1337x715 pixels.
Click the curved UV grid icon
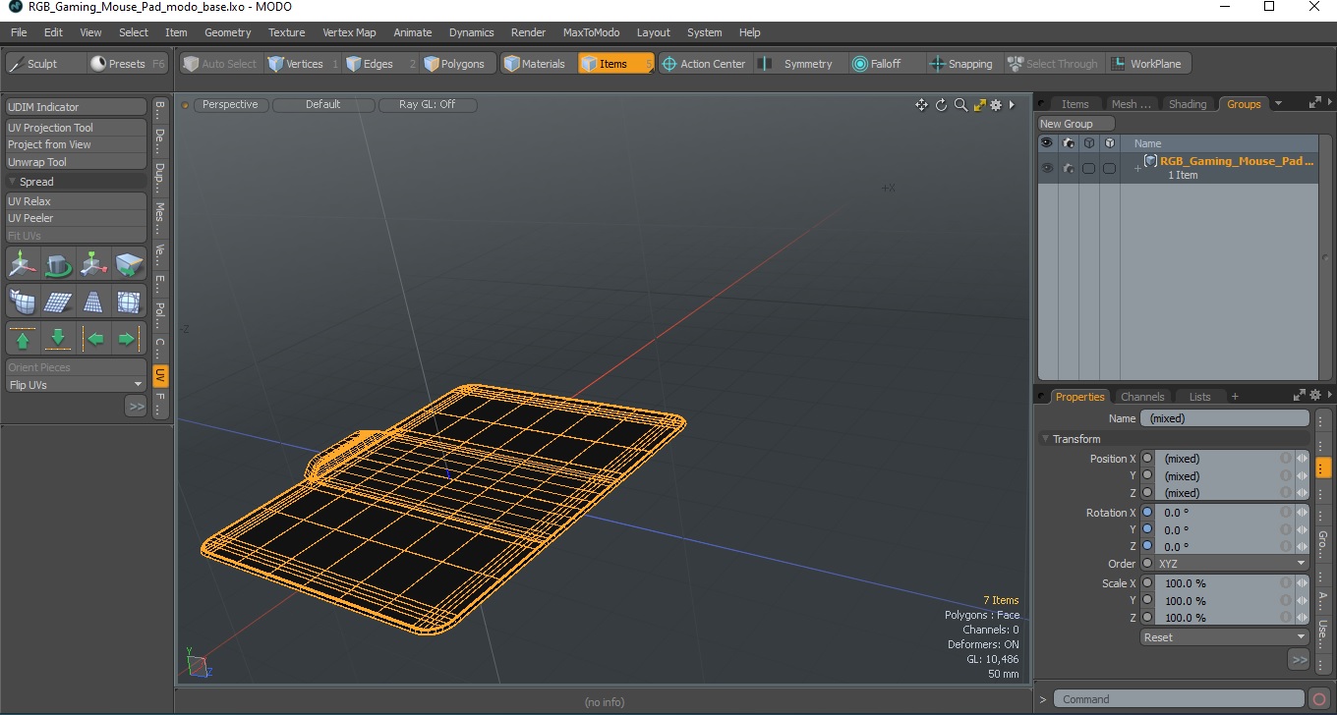pyautogui.click(x=23, y=302)
